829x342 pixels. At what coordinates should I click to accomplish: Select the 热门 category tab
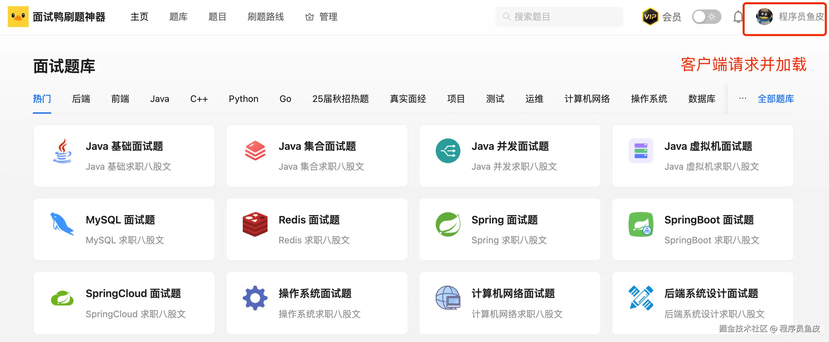[42, 99]
